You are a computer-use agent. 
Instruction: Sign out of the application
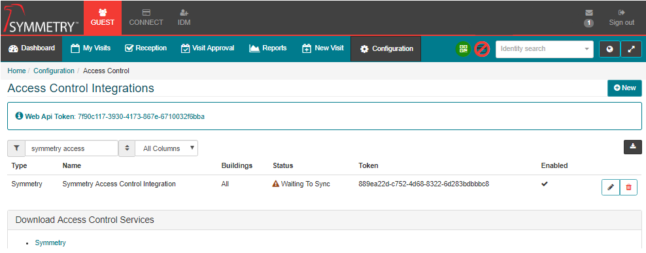click(621, 18)
